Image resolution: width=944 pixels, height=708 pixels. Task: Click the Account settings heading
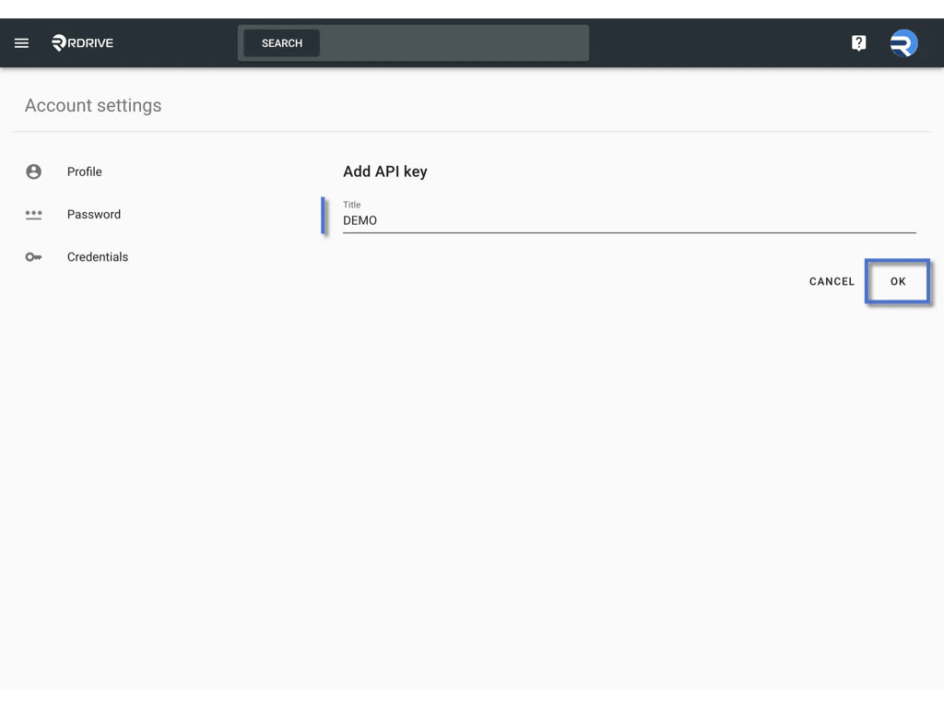point(92,105)
